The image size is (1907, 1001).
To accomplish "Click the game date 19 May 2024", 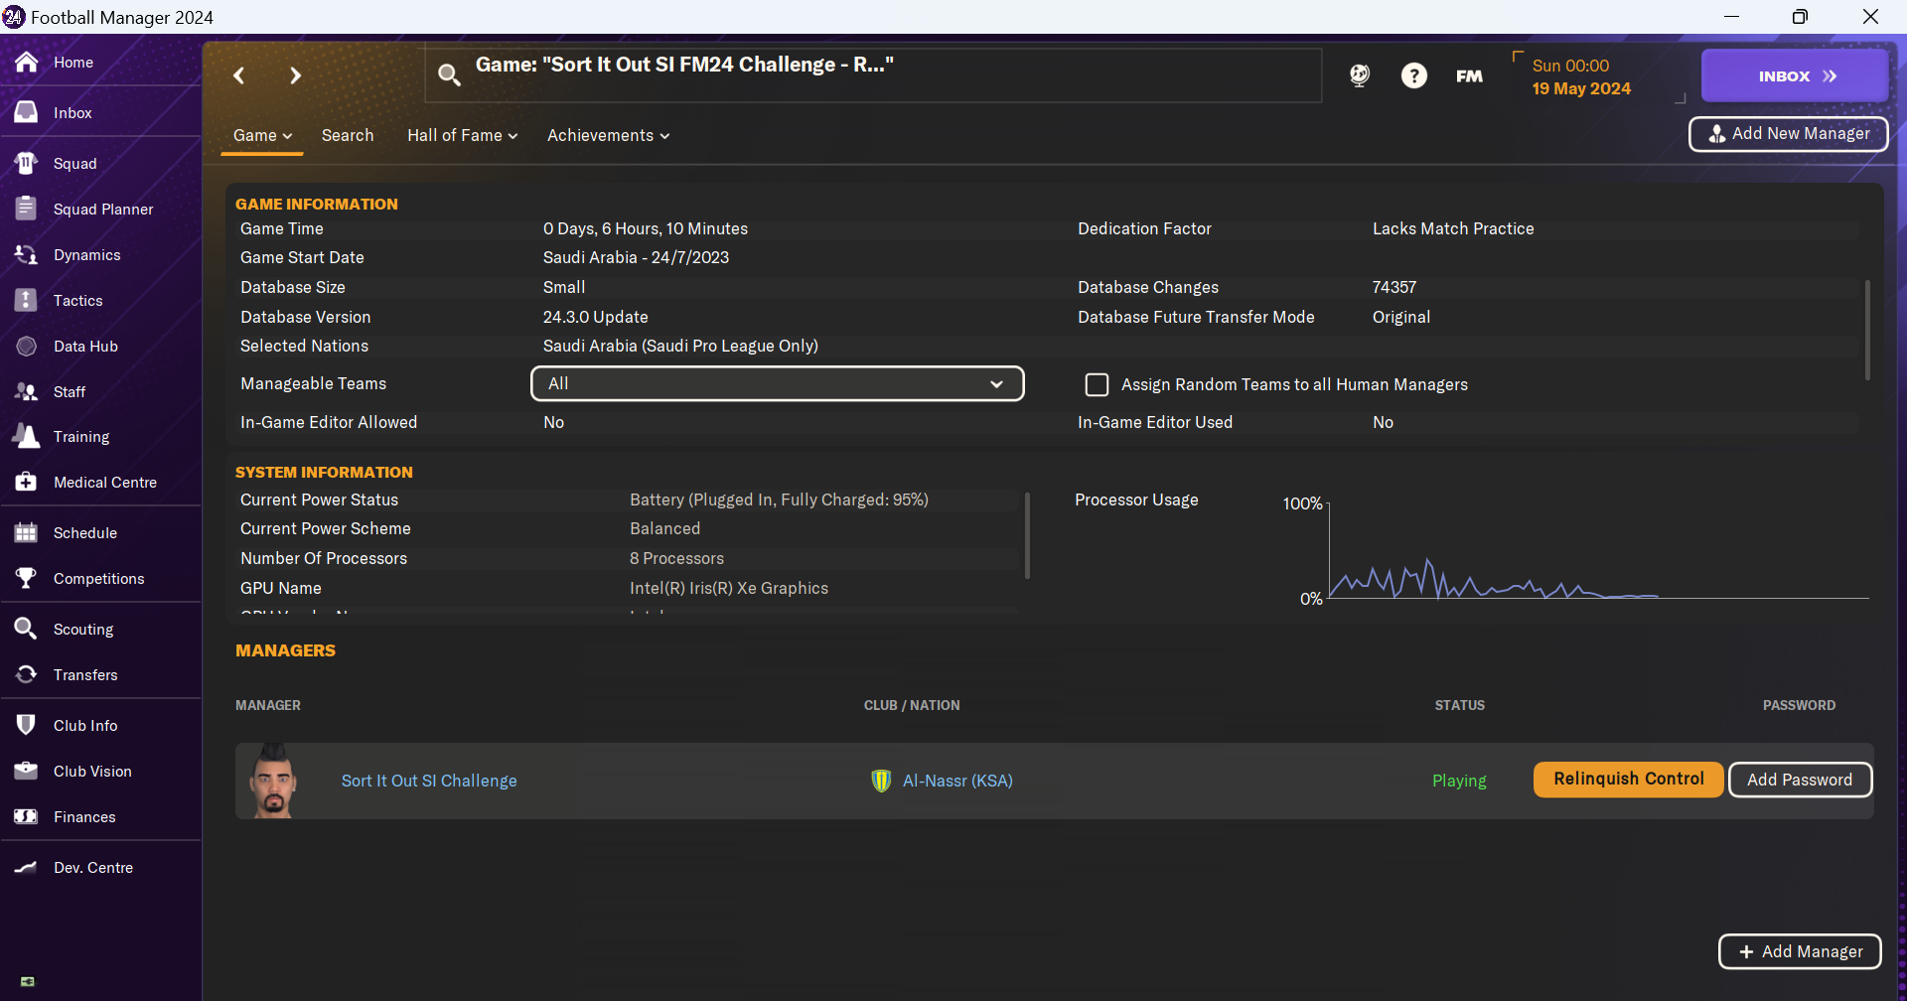I will 1581,88.
